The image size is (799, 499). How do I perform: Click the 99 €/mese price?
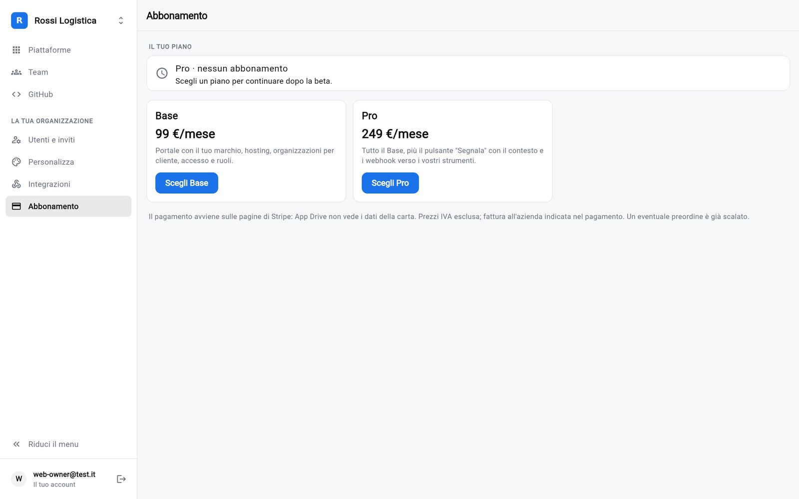[185, 134]
